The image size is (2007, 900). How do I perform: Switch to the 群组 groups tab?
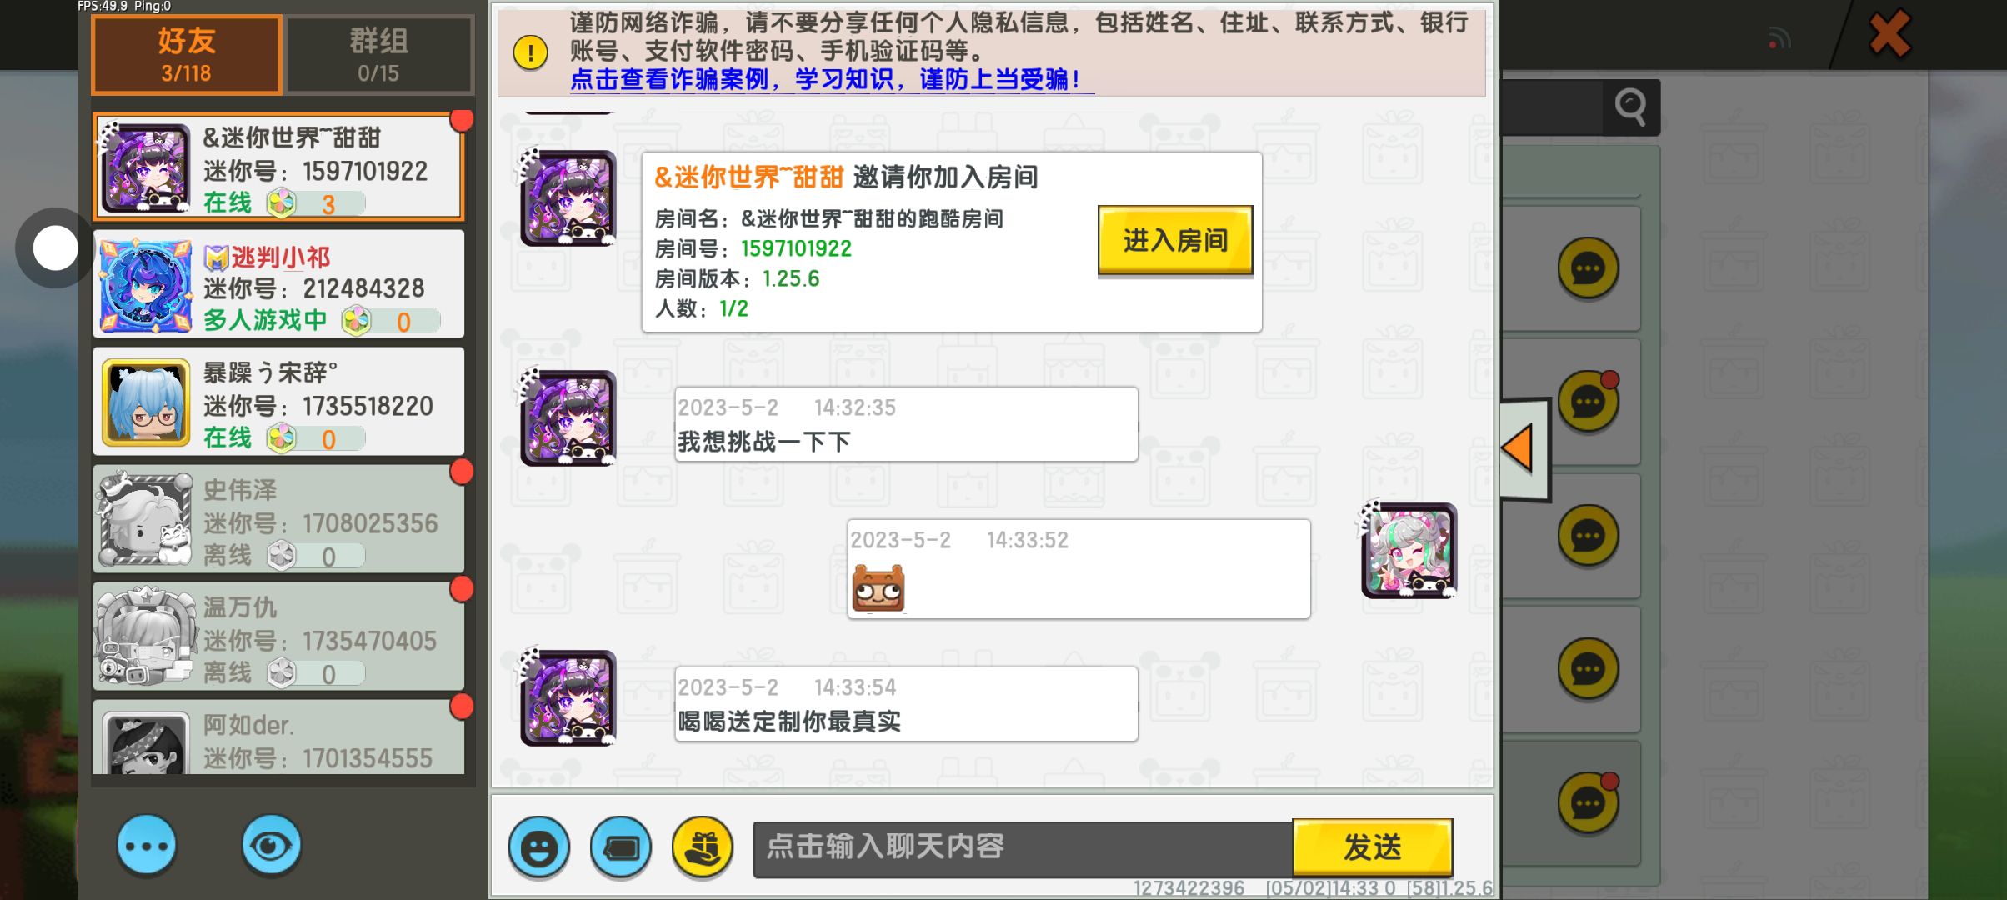(x=378, y=54)
